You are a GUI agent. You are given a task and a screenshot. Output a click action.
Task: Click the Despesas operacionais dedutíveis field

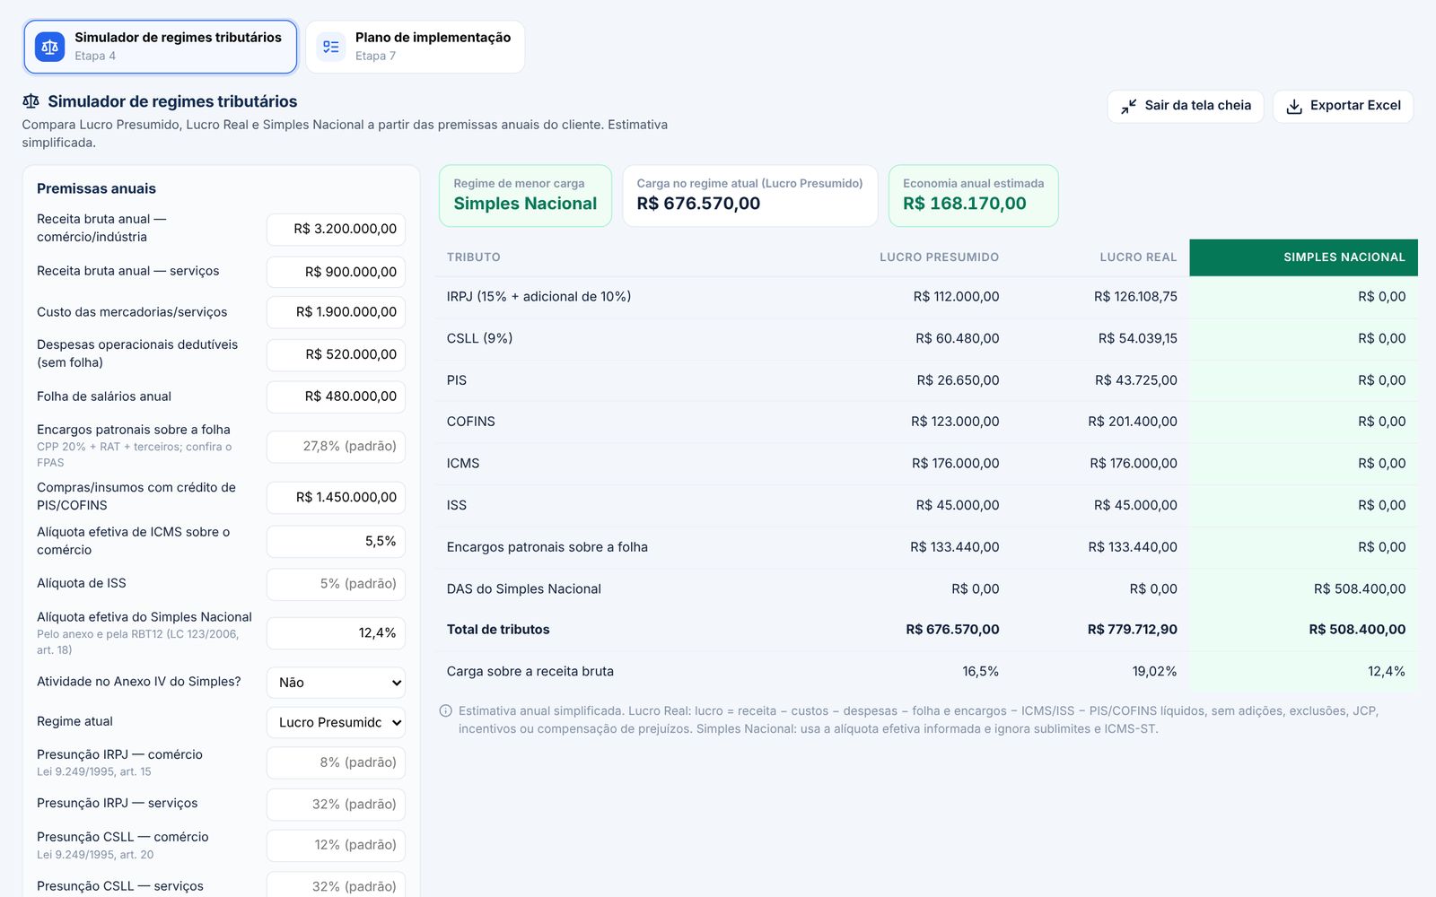coord(336,354)
